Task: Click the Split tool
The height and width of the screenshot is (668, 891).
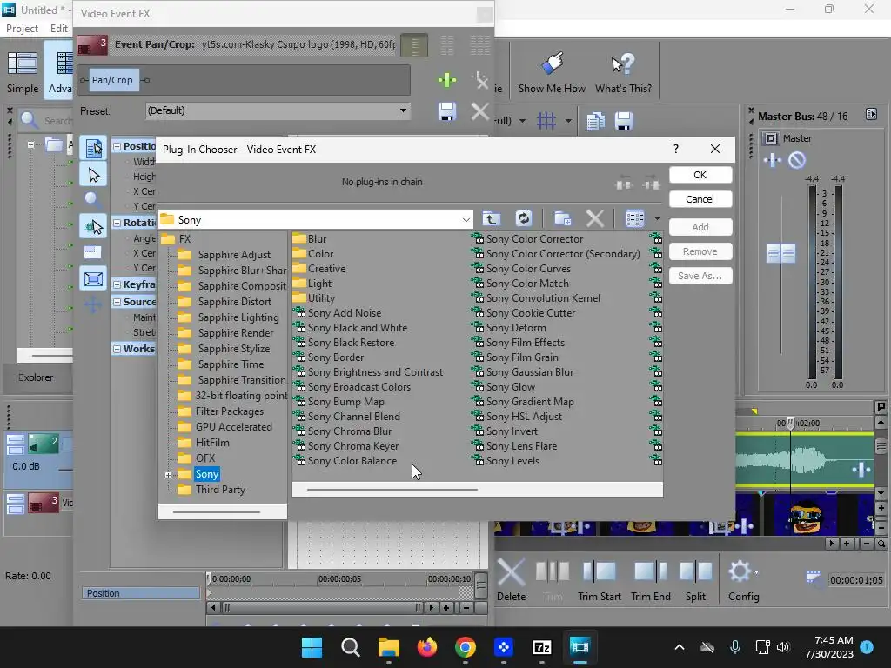Action: (695, 579)
